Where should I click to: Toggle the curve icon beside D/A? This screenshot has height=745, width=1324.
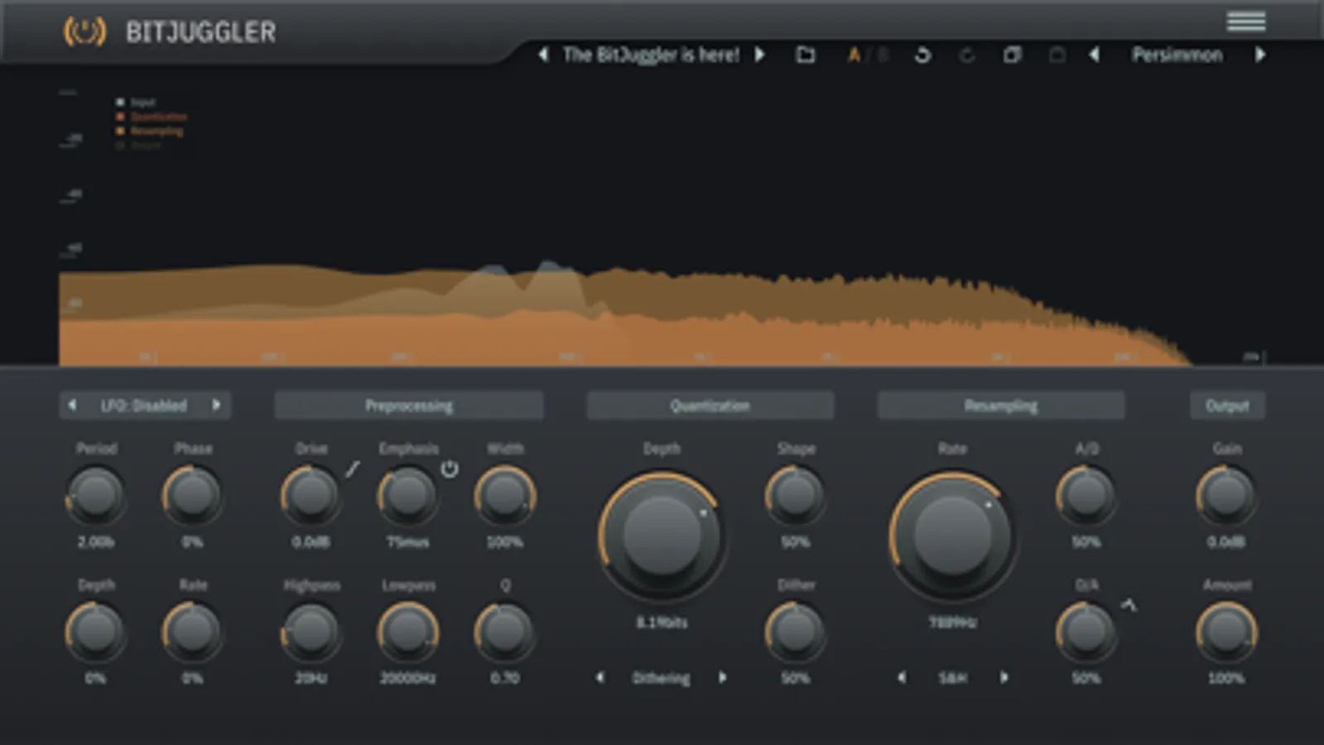(x=1129, y=606)
